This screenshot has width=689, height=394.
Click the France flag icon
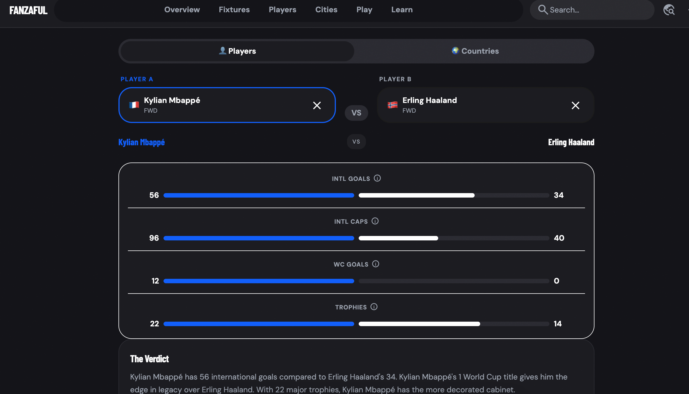pos(134,105)
